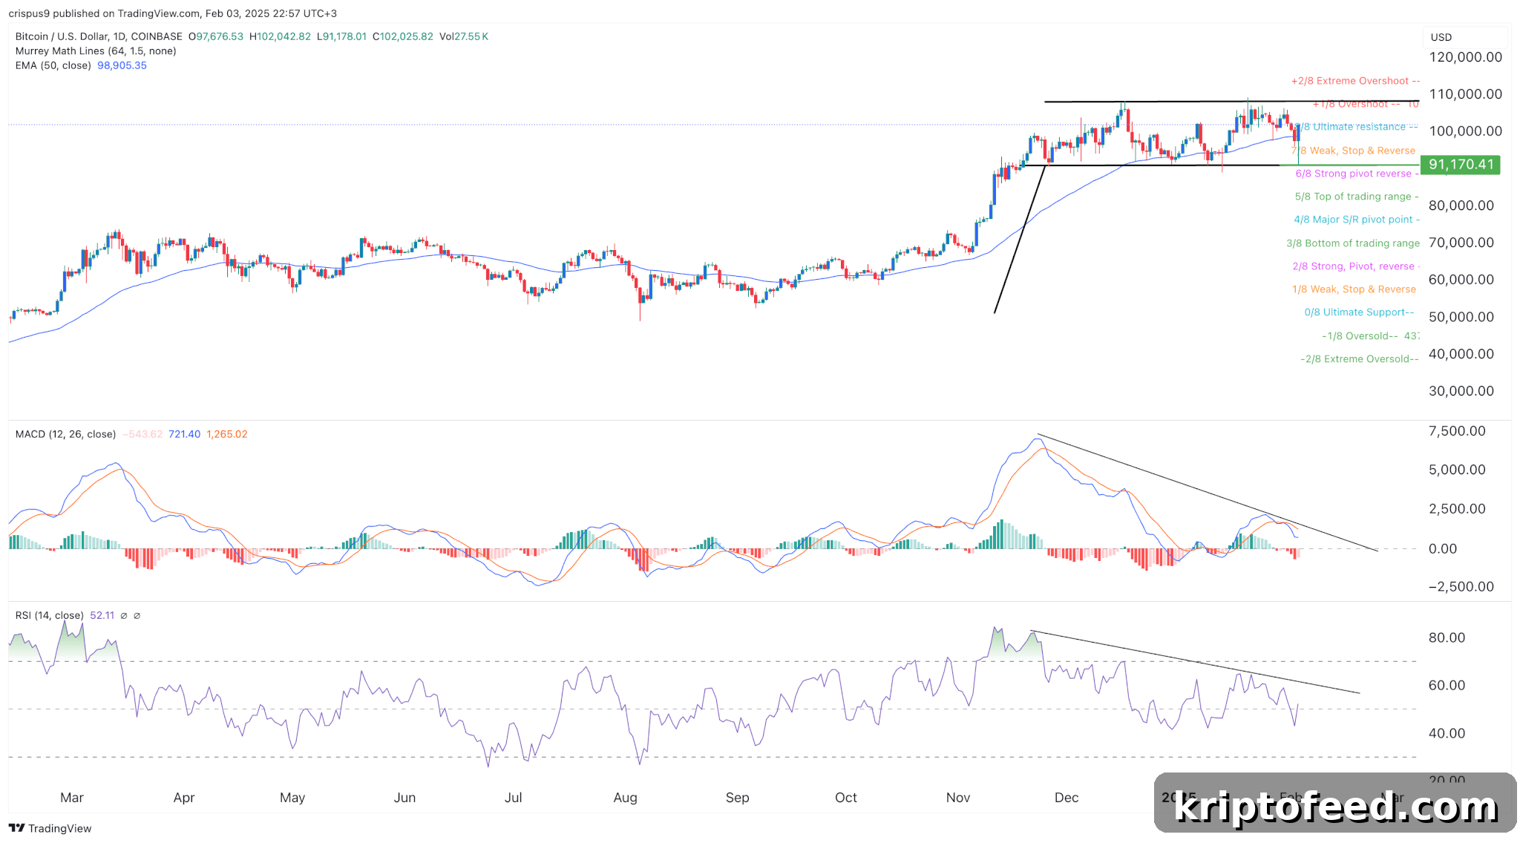This screenshot has width=1520, height=843.
Task: Click the '7/8 Weak, Stop & Reverse' label
Action: coord(1354,151)
